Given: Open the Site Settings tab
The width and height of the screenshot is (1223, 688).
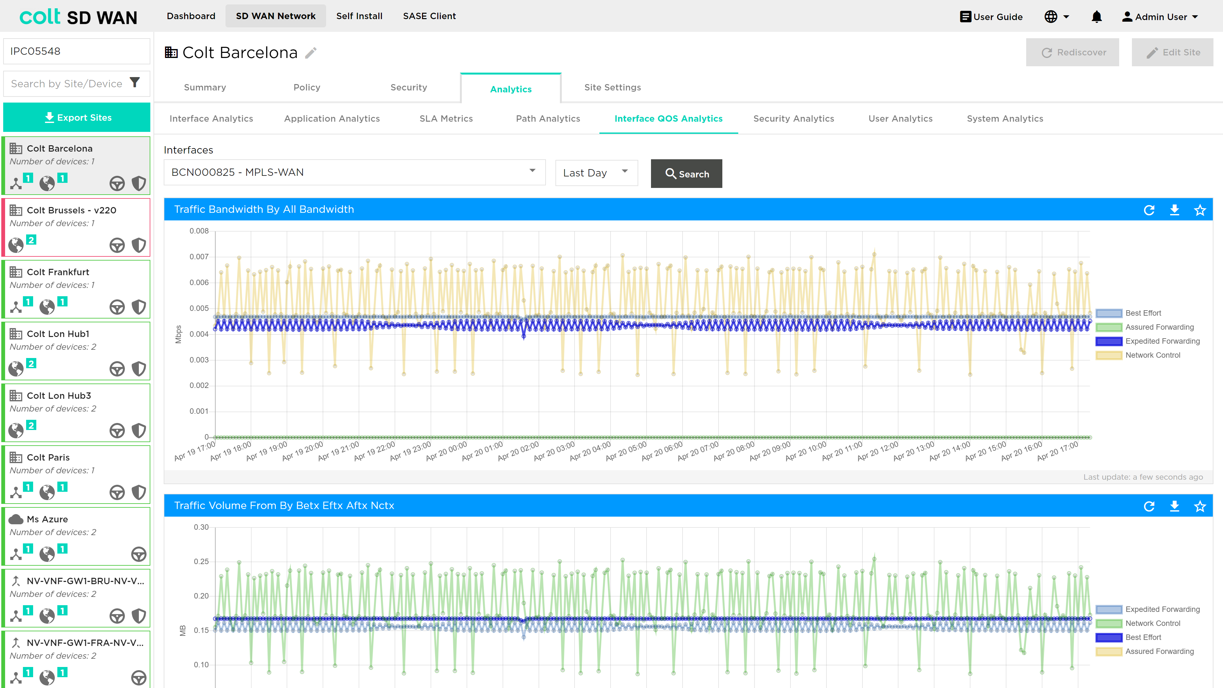Looking at the screenshot, I should tap(612, 87).
